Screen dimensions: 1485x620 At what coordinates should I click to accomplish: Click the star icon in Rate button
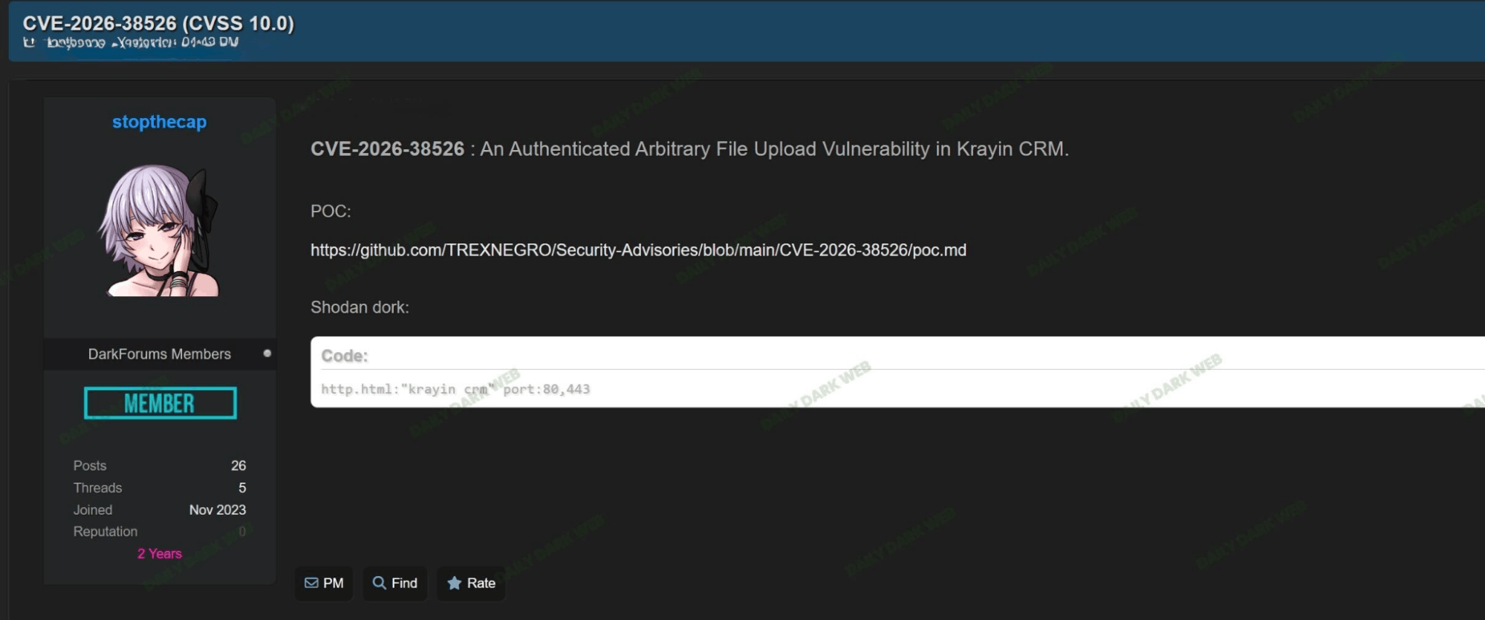tap(454, 583)
